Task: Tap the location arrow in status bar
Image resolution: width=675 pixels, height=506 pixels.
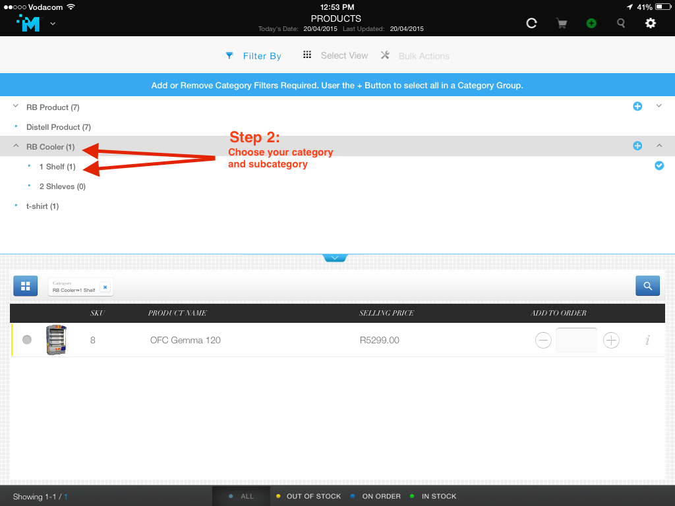Action: [630, 7]
